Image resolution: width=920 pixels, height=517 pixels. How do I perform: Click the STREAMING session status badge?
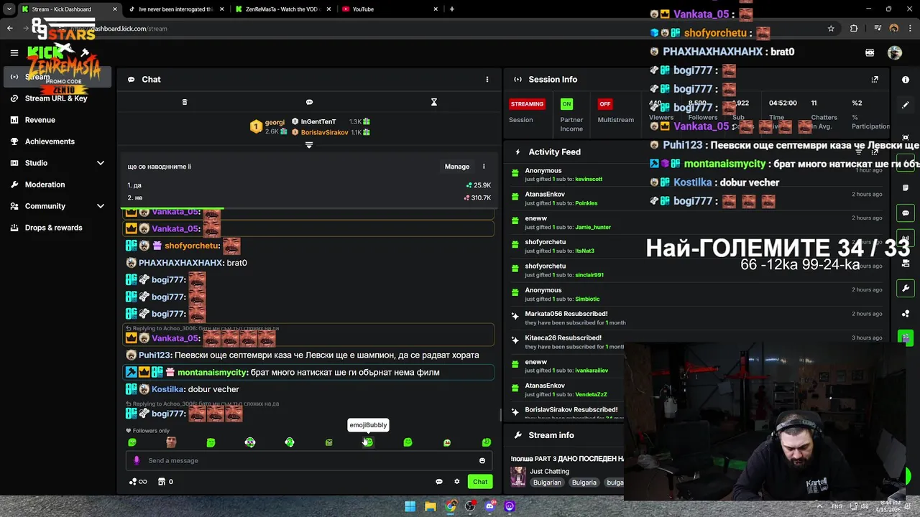(527, 104)
